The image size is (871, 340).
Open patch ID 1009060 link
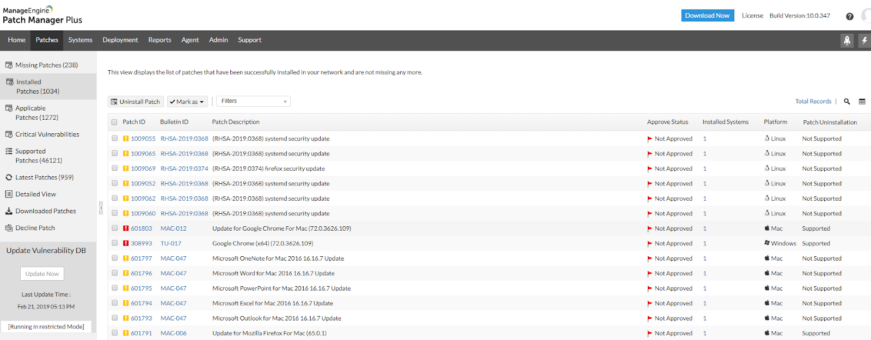pos(143,214)
